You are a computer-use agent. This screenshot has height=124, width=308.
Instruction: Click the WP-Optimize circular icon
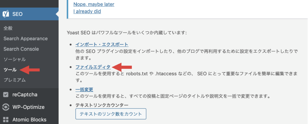[x=6, y=107]
